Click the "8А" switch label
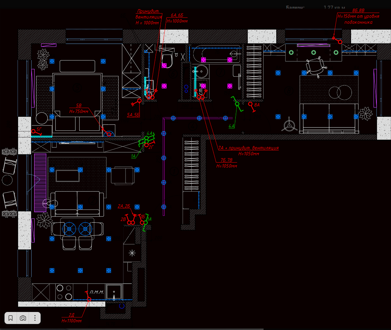The image size is (391, 330). point(257,105)
